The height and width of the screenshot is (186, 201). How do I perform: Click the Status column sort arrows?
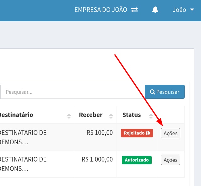coord(151,116)
